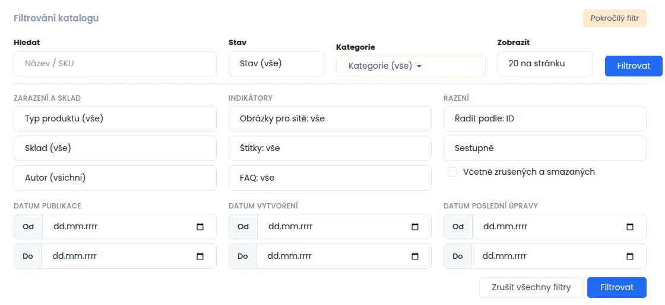This screenshot has width=665, height=305.
Task: Open the Řadit podle: ID dropdown
Action: (545, 119)
